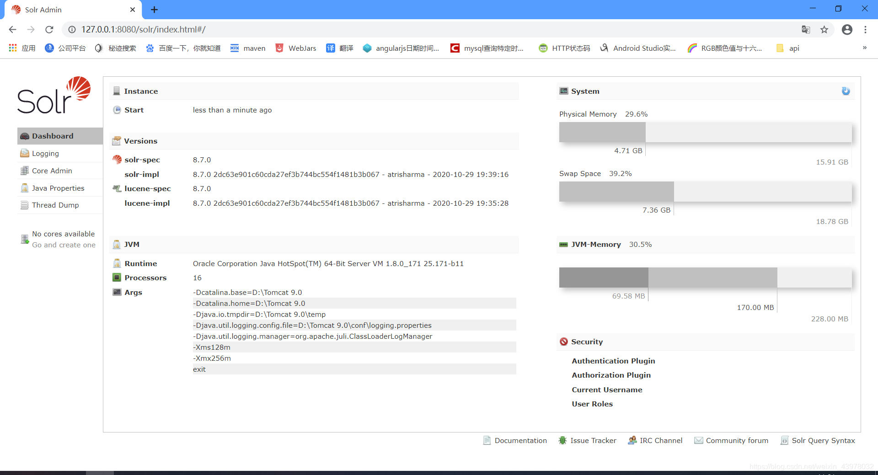Open the Android Studio bookmark
The image size is (878, 475).
638,48
